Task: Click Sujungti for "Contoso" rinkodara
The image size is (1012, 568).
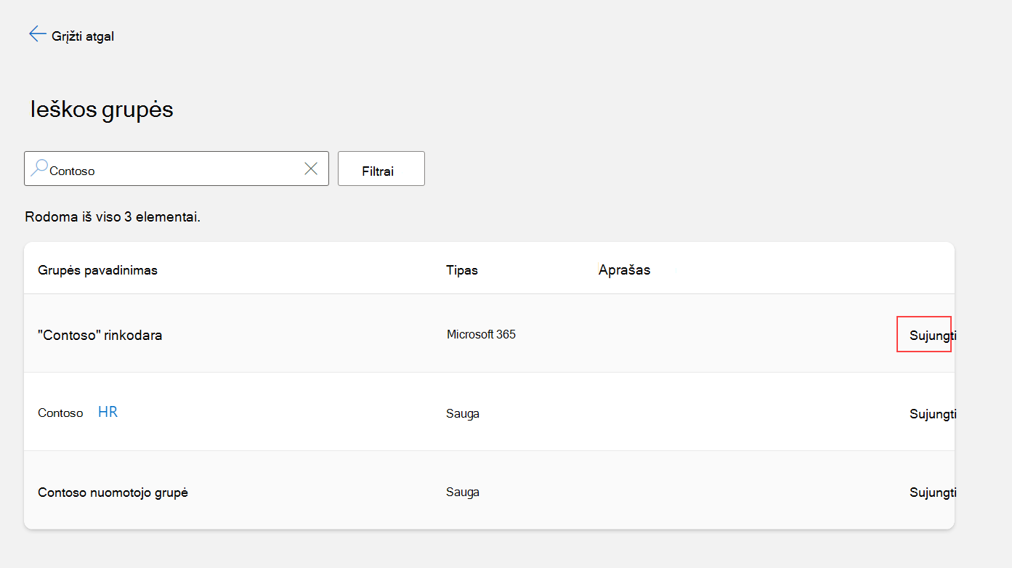Action: point(933,336)
